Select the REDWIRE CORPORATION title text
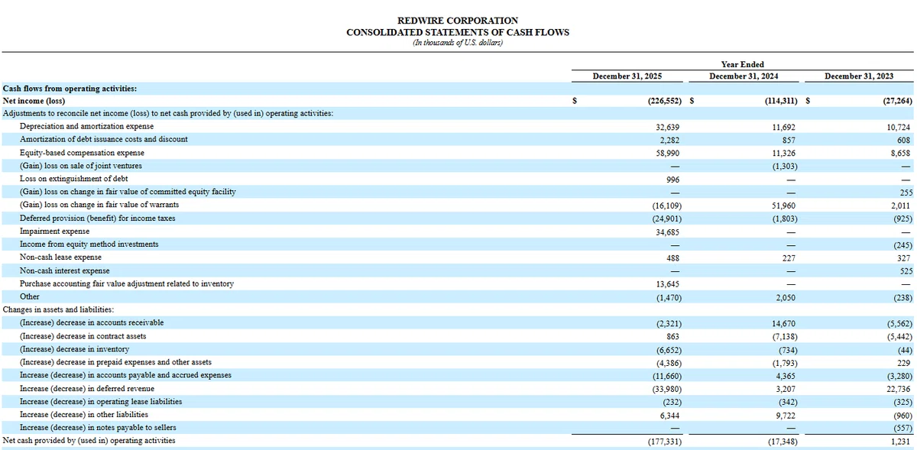The width and height of the screenshot is (917, 450). [458, 21]
